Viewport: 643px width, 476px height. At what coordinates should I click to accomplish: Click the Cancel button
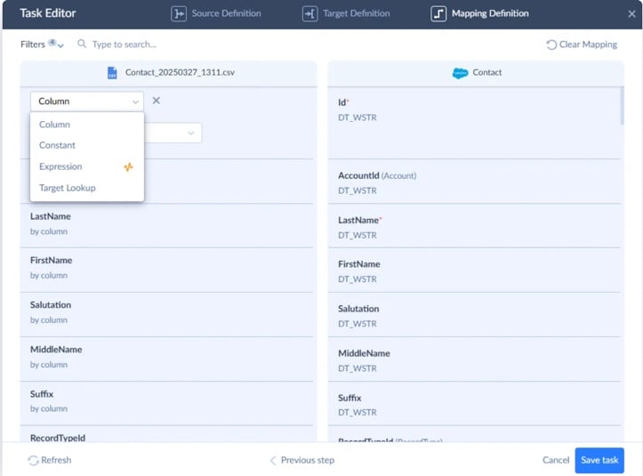(556, 460)
